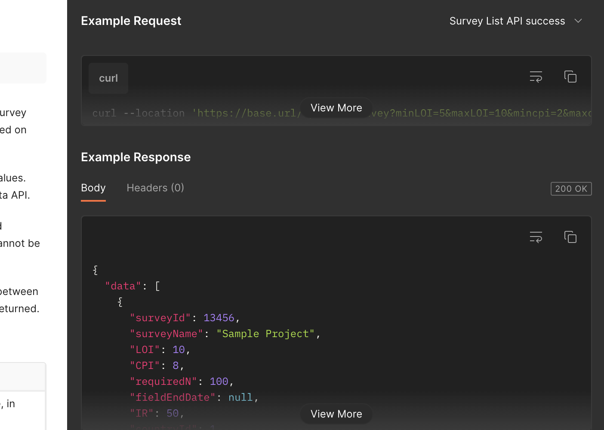Click the "Sample Project" string value
The width and height of the screenshot is (604, 430).
[266, 334]
